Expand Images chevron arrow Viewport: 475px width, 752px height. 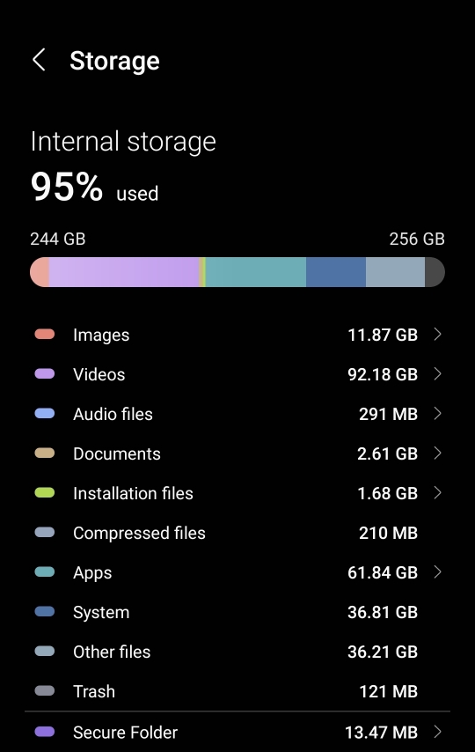tap(437, 334)
